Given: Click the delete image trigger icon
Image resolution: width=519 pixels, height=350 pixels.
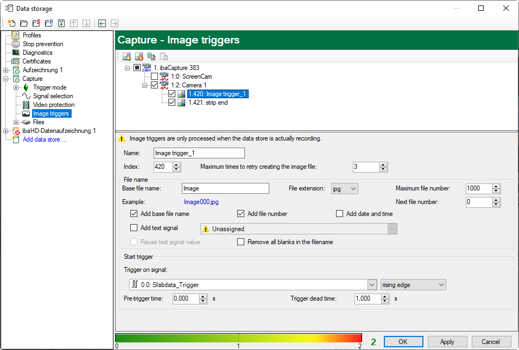Looking at the screenshot, I should coord(139,56).
